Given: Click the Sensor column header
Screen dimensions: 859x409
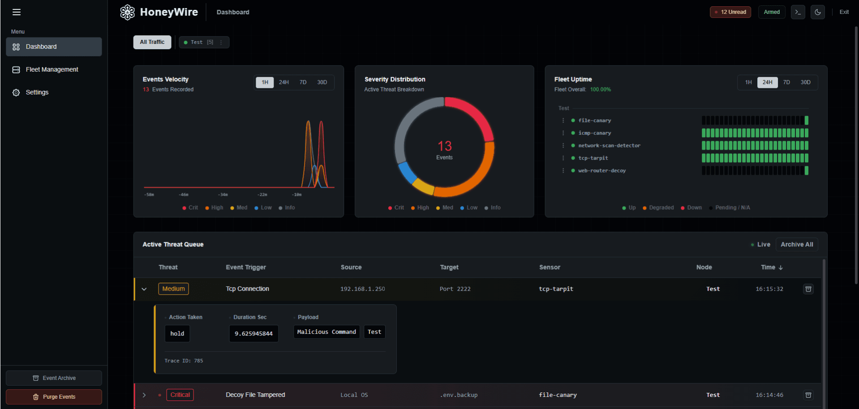Looking at the screenshot, I should click(550, 267).
